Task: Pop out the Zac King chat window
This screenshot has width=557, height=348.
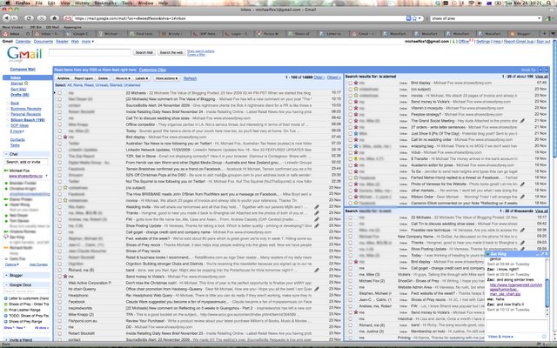Action: [542, 254]
